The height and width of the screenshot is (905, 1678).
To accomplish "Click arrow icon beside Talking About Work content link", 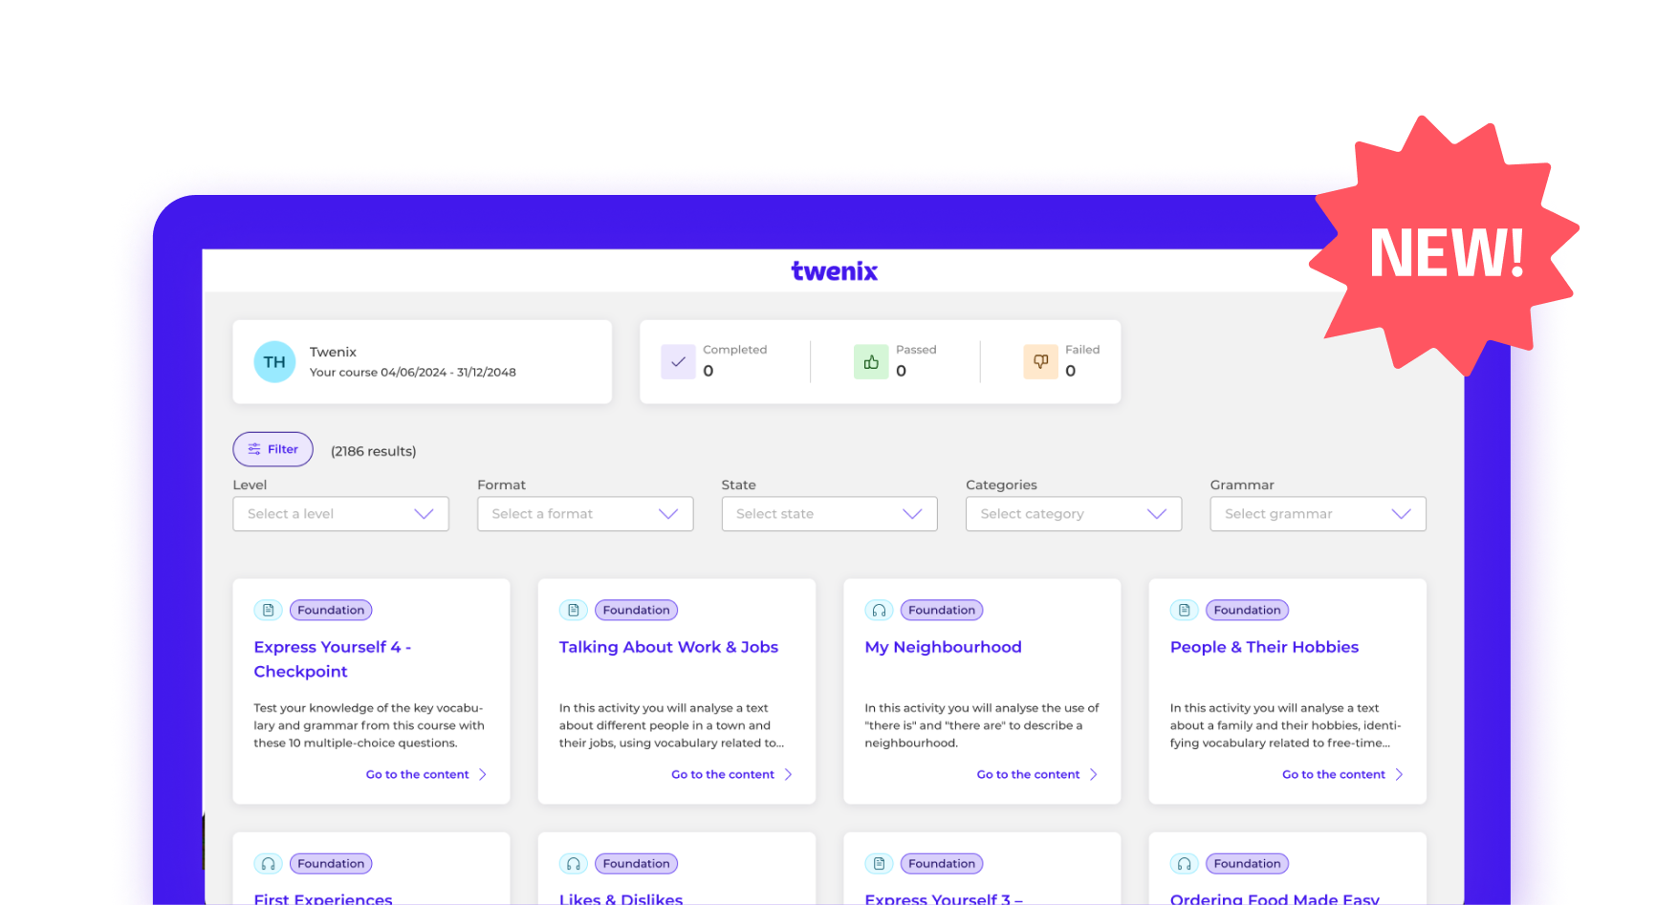I will point(788,775).
